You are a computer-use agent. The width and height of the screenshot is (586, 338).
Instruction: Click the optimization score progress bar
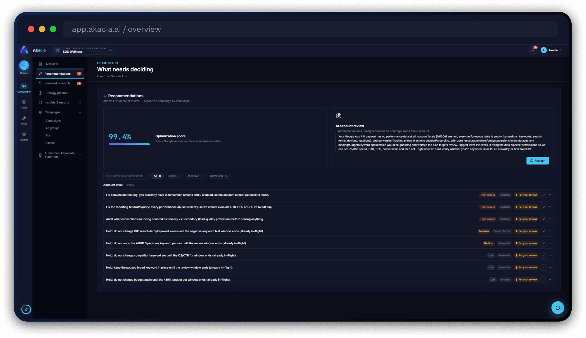(129, 144)
